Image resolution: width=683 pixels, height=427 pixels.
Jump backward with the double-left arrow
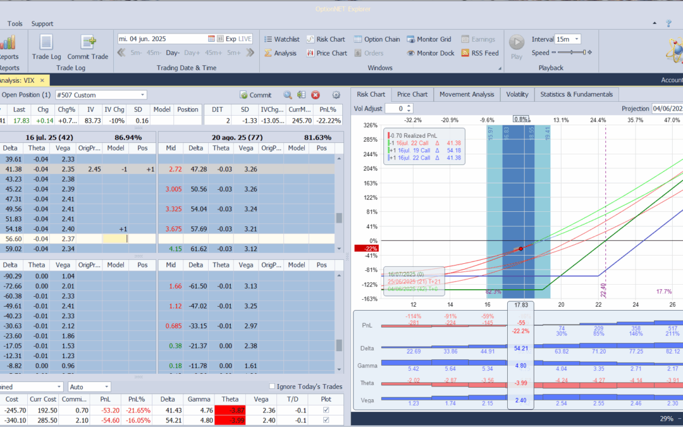click(x=121, y=53)
